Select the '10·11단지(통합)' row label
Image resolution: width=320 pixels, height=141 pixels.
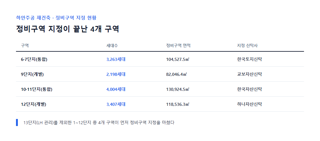[37, 89]
